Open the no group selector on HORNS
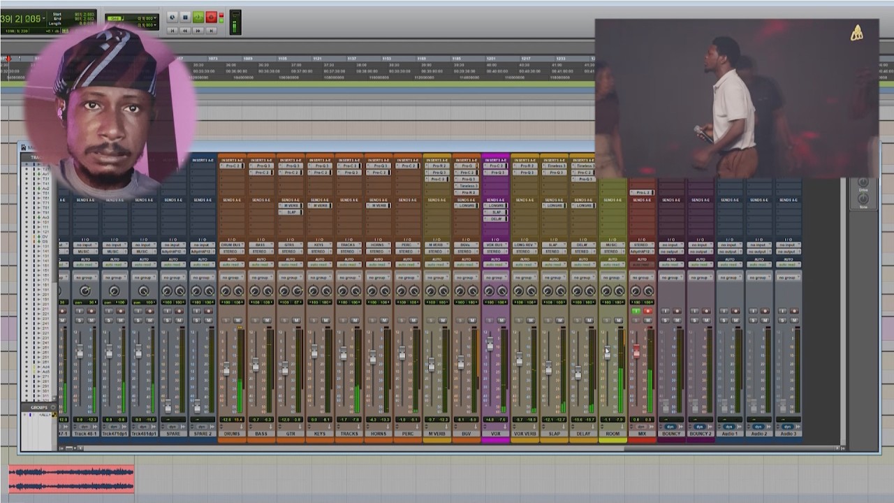 click(x=378, y=277)
